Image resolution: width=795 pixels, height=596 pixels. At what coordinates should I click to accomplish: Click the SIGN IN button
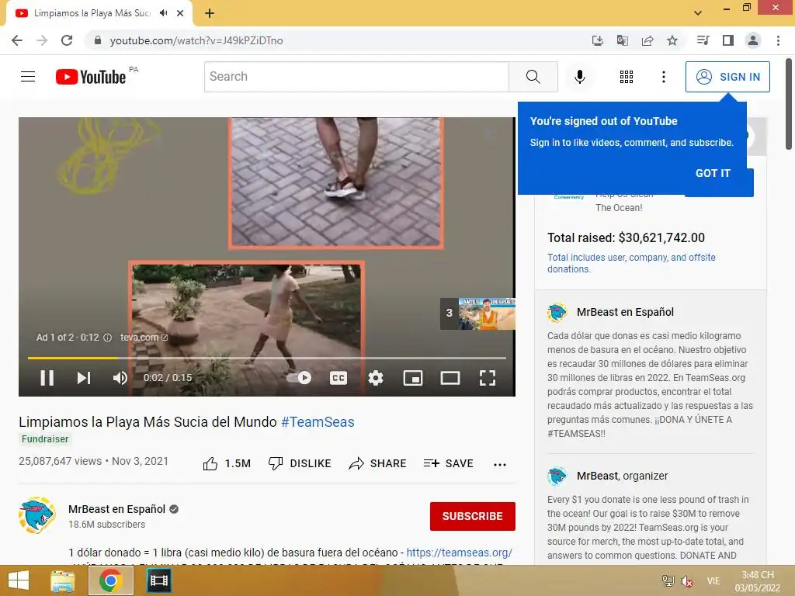click(x=727, y=77)
